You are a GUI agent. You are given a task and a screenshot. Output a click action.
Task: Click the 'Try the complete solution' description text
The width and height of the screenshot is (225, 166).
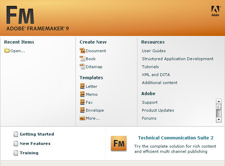175,149
